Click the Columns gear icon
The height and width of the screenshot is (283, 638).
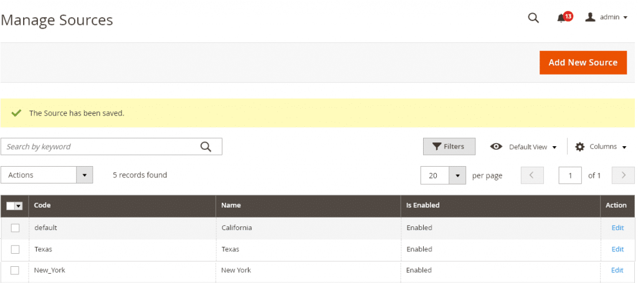(579, 147)
